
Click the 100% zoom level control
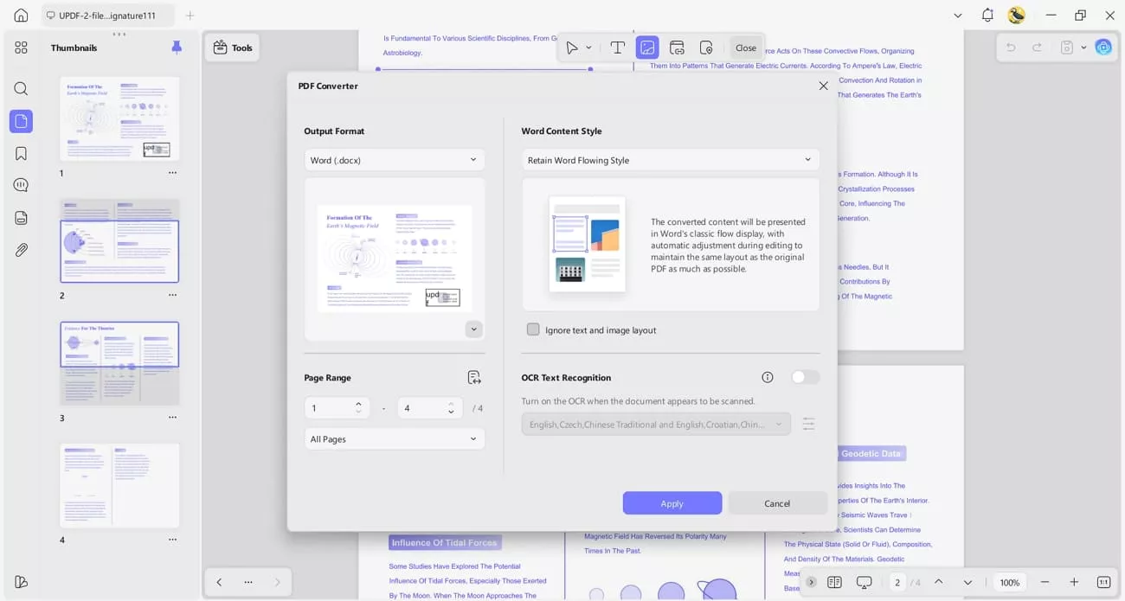point(1009,582)
